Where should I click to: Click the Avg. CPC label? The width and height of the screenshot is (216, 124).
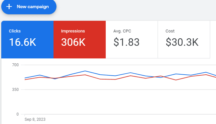click(122, 31)
